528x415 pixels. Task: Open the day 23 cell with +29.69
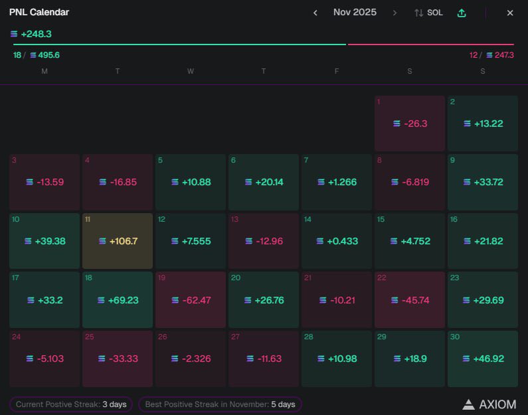pyautogui.click(x=483, y=300)
